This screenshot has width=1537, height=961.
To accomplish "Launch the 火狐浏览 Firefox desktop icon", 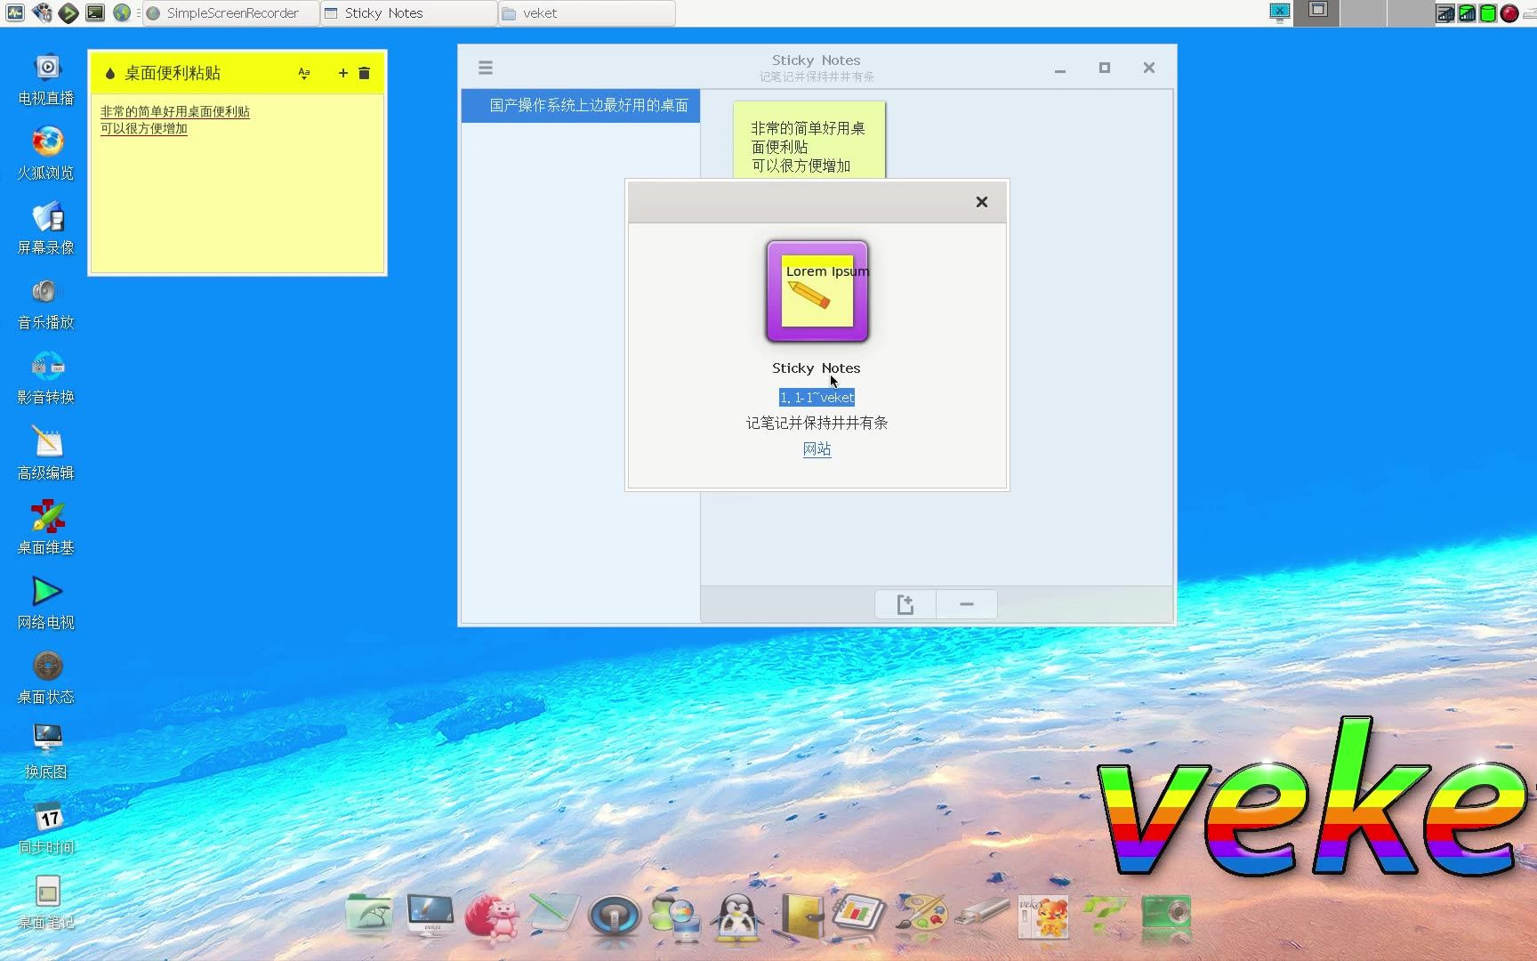I will [x=46, y=153].
